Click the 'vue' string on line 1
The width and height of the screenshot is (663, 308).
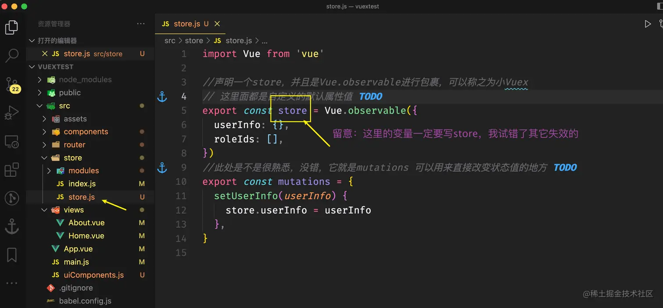310,54
